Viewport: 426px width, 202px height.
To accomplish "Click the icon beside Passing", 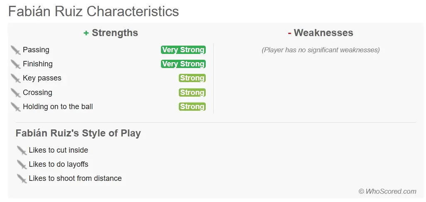I will [16, 50].
